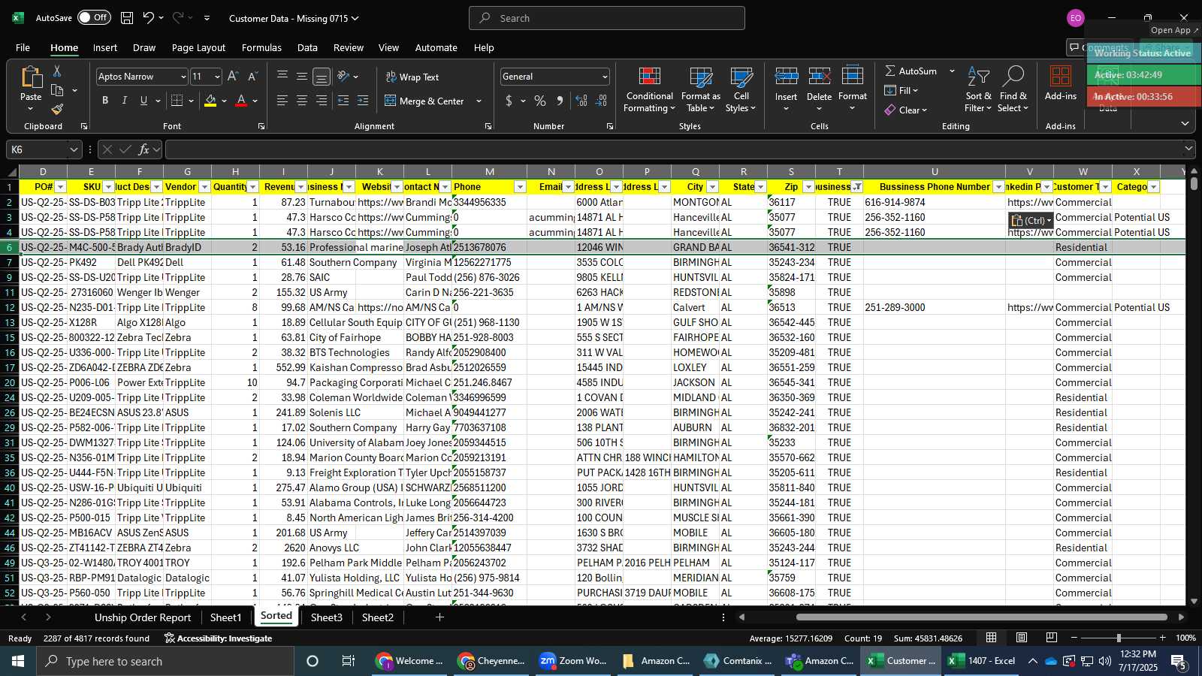Click Merge & Center button
This screenshot has width=1202, height=676.
(425, 101)
